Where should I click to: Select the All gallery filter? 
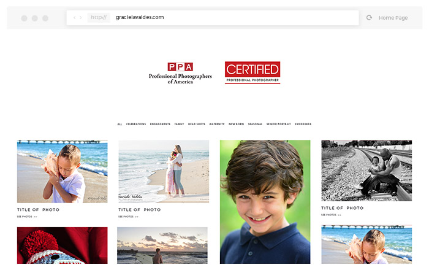click(120, 124)
